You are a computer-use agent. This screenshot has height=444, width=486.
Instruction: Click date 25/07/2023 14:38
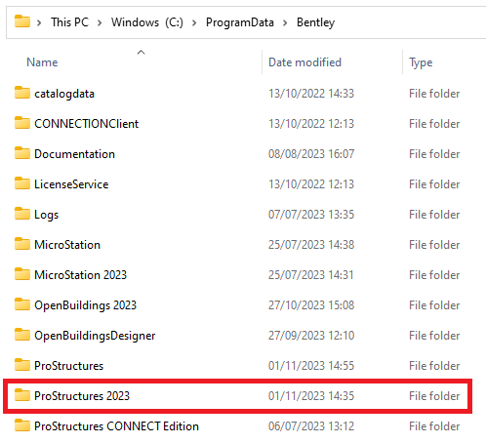311,245
